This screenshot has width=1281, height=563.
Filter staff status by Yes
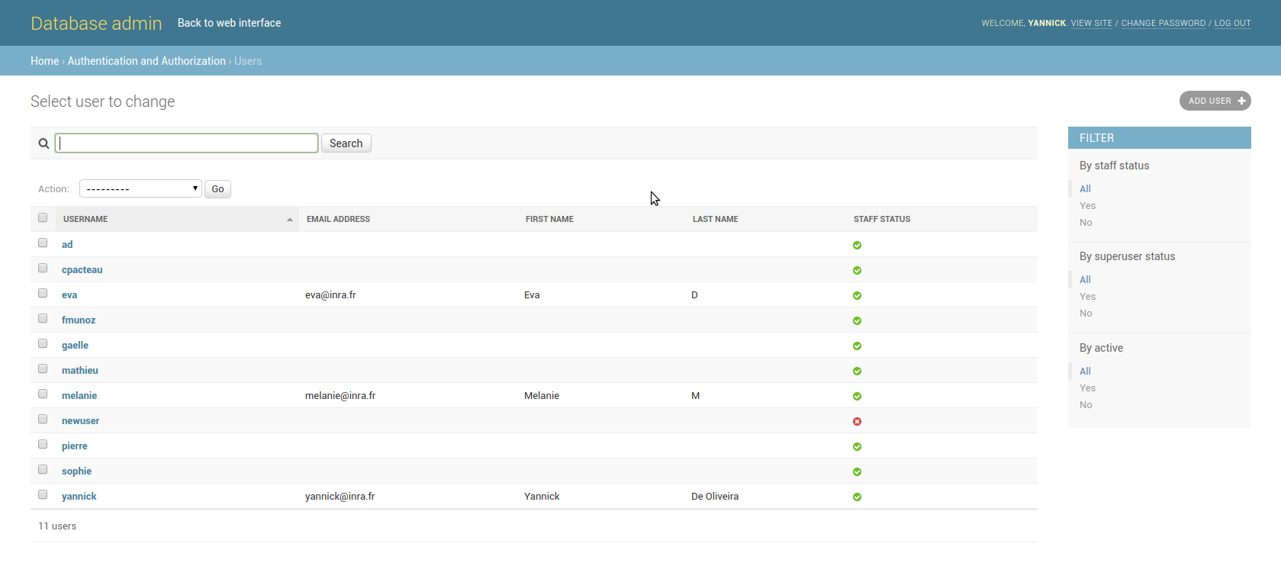tap(1087, 206)
